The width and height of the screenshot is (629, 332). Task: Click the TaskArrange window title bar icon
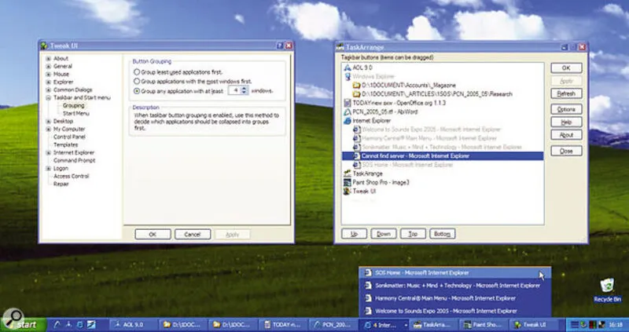click(340, 47)
